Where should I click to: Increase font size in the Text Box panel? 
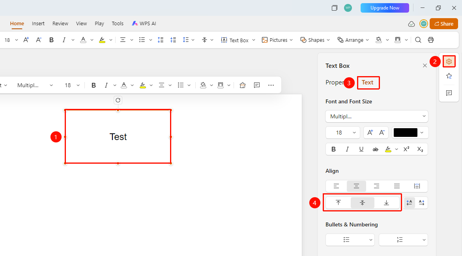click(370, 133)
